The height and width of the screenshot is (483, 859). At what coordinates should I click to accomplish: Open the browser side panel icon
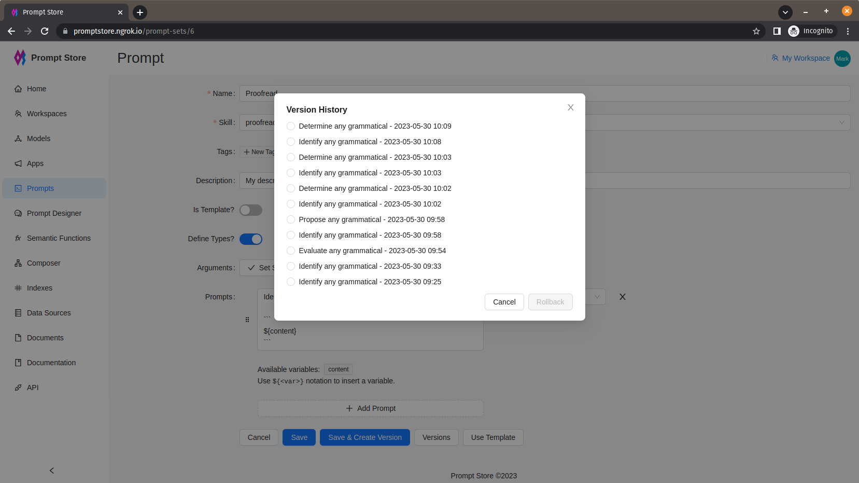(777, 31)
